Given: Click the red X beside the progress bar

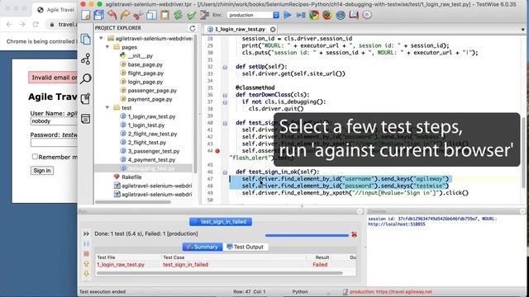Looking at the screenshot, I should (x=354, y=234).
